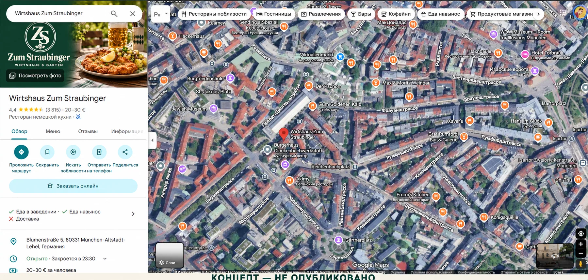Click the Jewish Museum pin
588x280 pixels.
[214, 109]
